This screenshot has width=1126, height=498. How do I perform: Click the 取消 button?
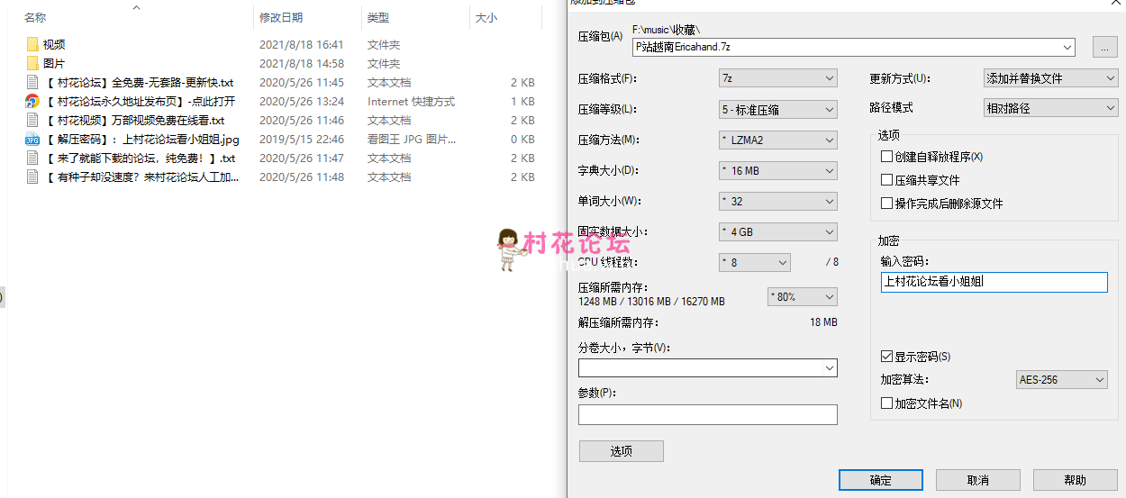(978, 480)
